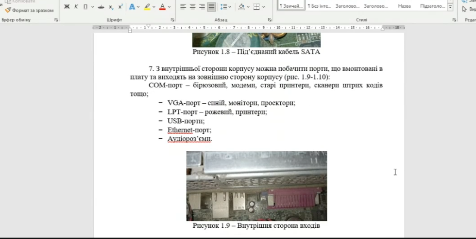Open the borders dropdown arrow

263,7
